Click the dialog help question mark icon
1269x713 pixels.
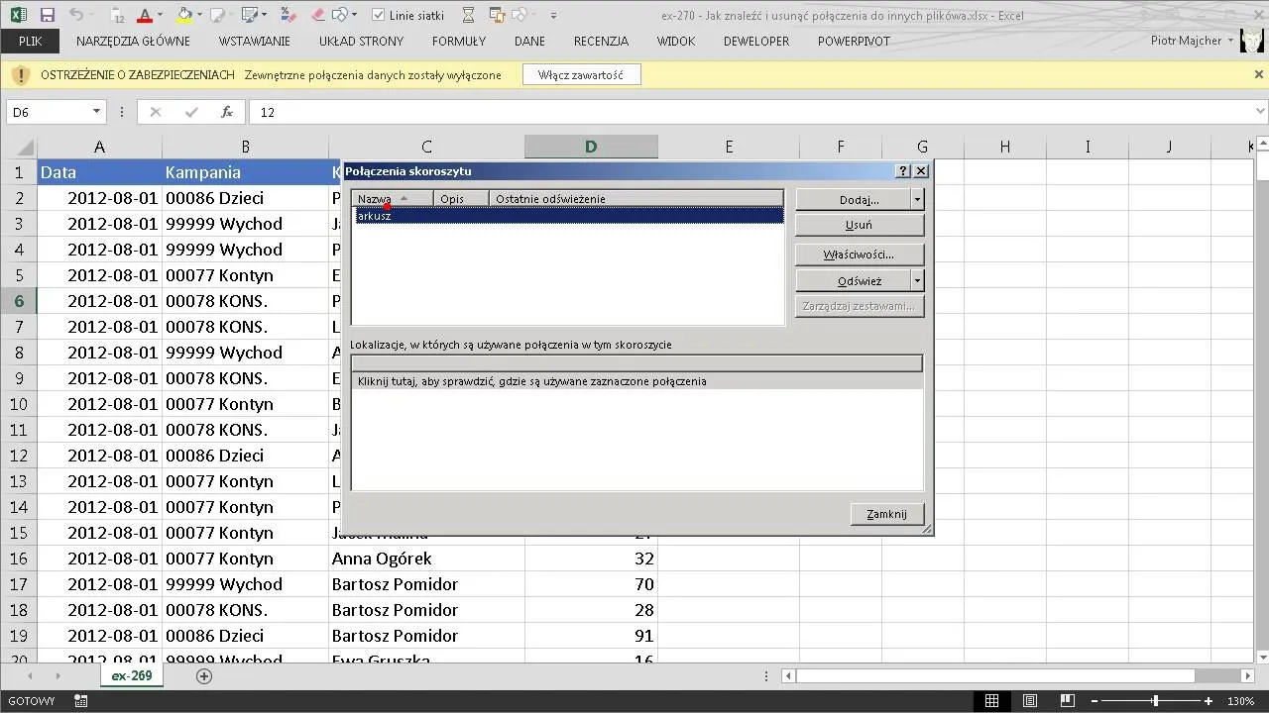[903, 171]
